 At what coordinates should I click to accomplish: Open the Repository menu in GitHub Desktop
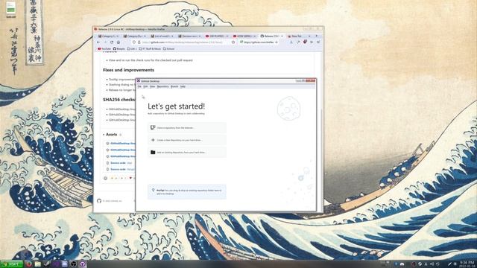coord(162,86)
